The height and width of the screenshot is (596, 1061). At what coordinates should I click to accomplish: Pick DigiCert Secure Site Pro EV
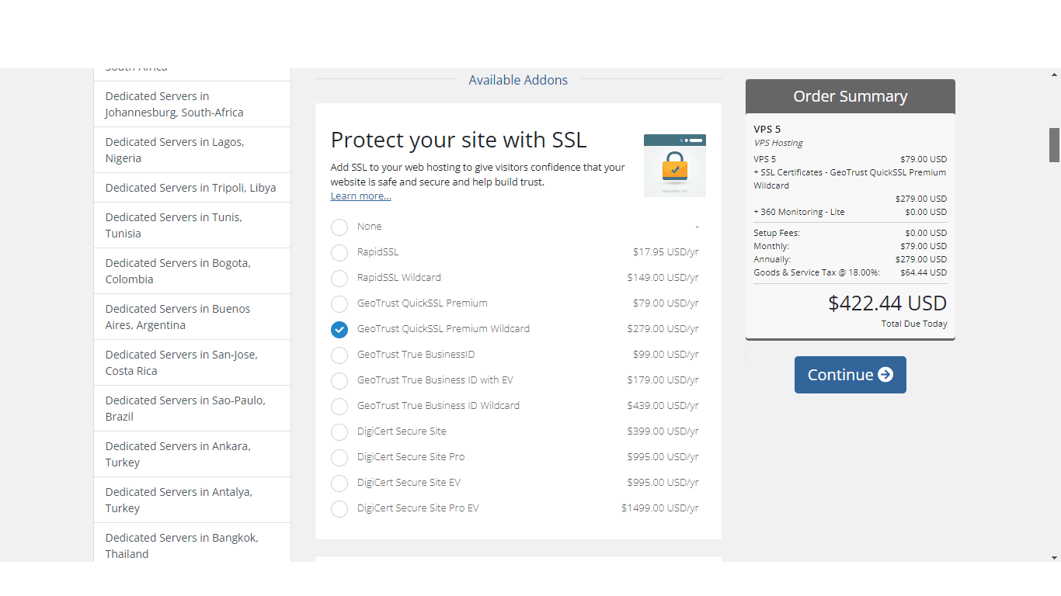pyautogui.click(x=339, y=509)
